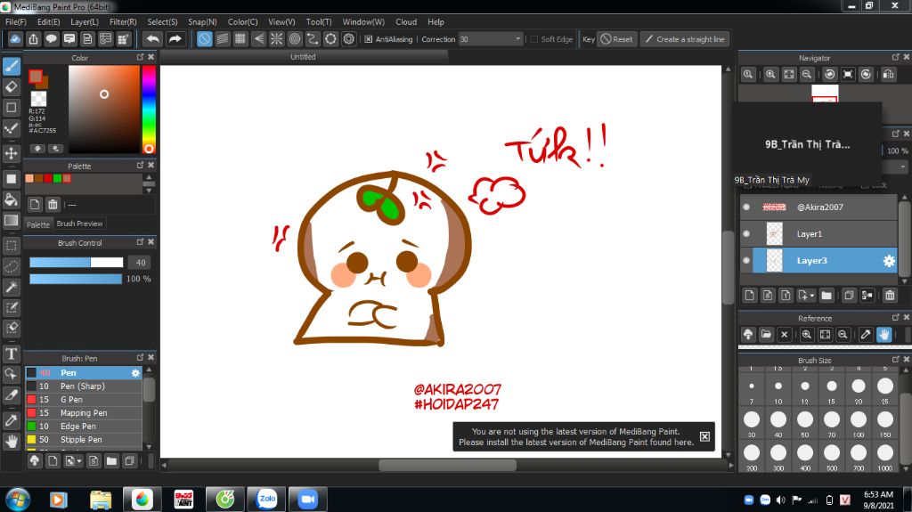912x512 pixels.
Task: Enable the concentric circle snap
Action: coord(294,39)
